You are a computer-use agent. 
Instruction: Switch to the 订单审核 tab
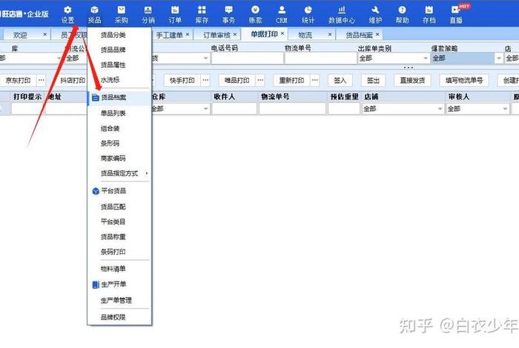216,35
